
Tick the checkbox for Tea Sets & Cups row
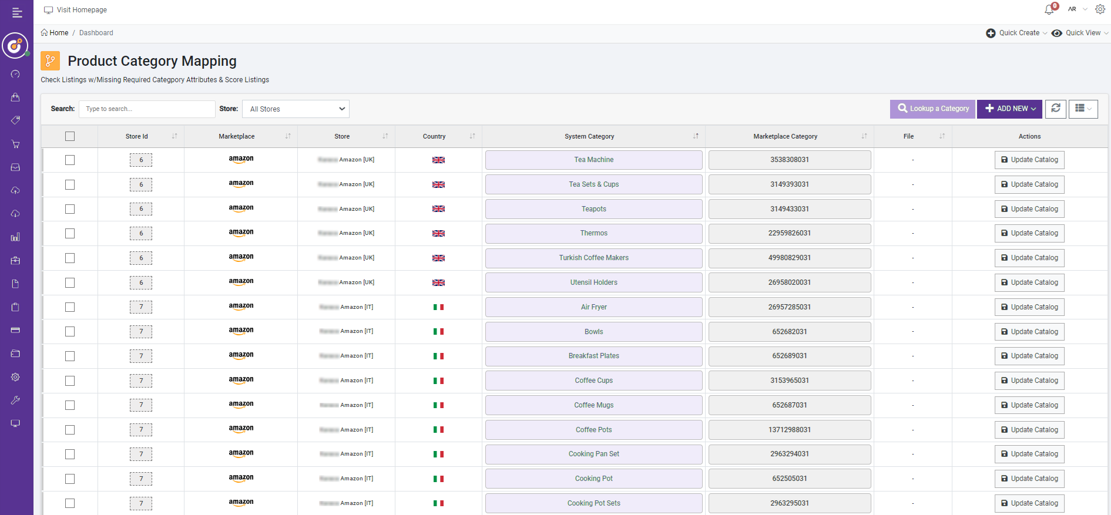pos(70,184)
